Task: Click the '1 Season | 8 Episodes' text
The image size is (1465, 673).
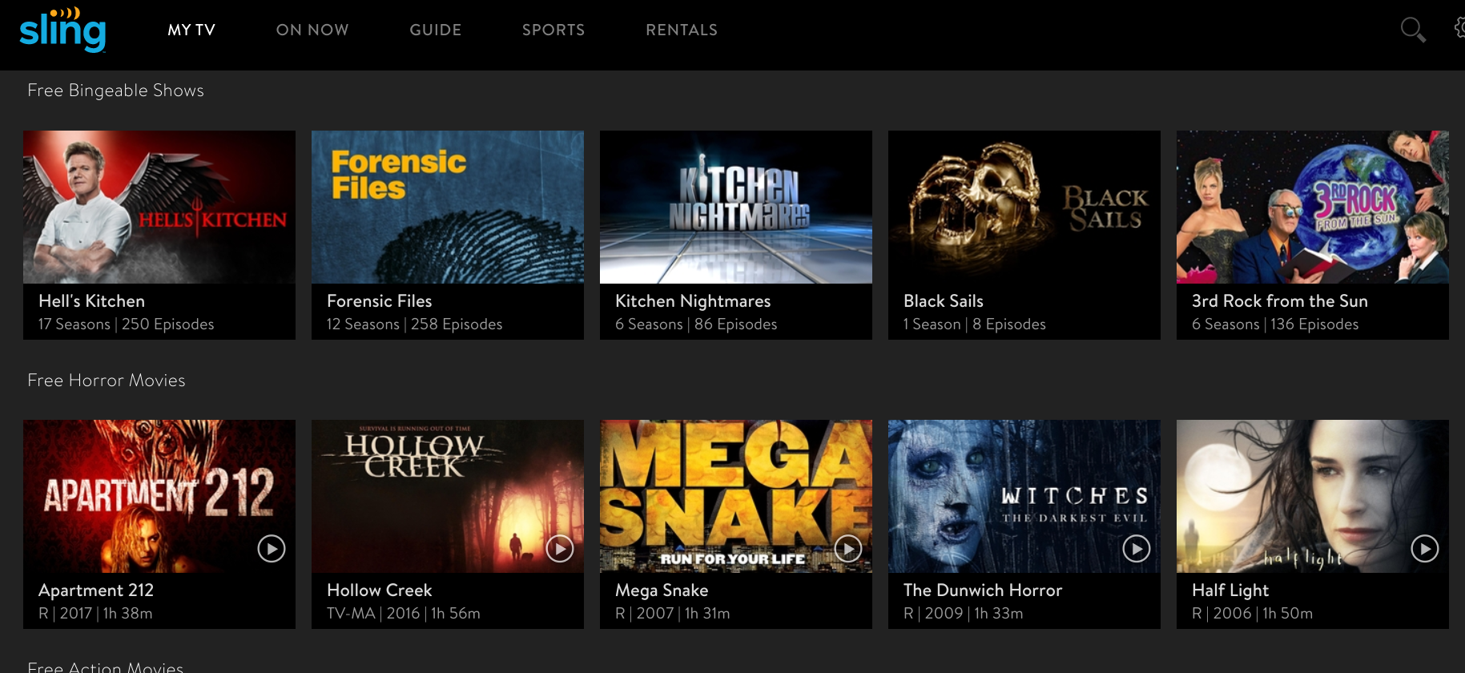Action: click(975, 324)
